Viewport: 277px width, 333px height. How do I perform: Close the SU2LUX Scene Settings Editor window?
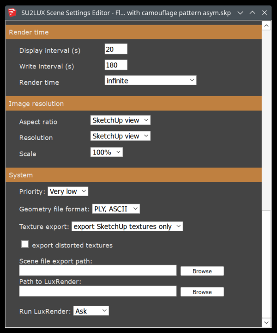pos(265,13)
